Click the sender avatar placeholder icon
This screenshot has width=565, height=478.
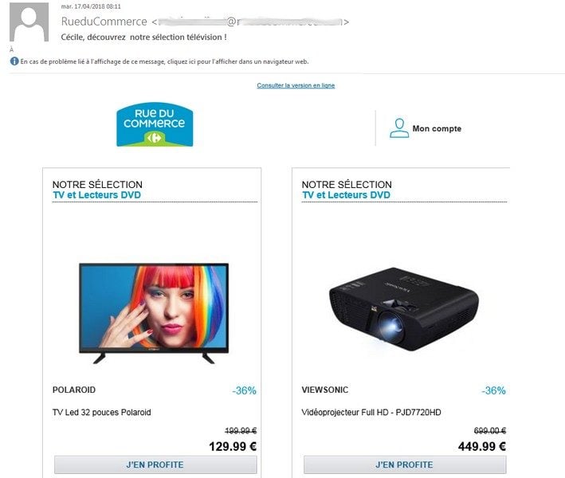[x=29, y=22]
